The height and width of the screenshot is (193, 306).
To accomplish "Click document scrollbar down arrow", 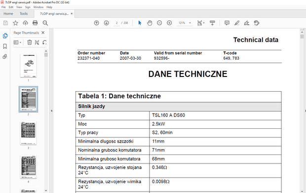I will 302,191.
